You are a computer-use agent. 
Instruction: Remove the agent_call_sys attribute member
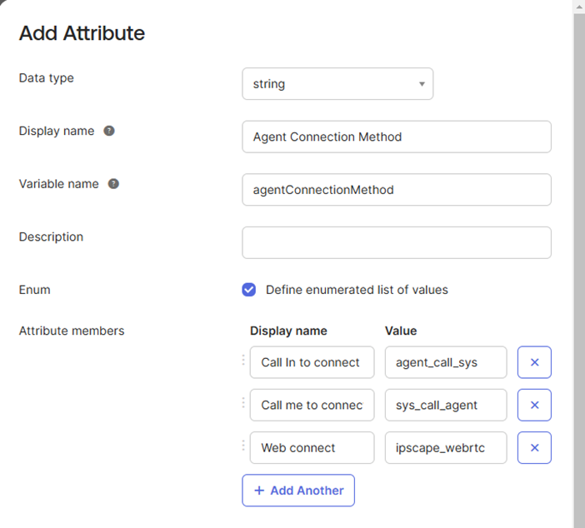click(x=534, y=362)
